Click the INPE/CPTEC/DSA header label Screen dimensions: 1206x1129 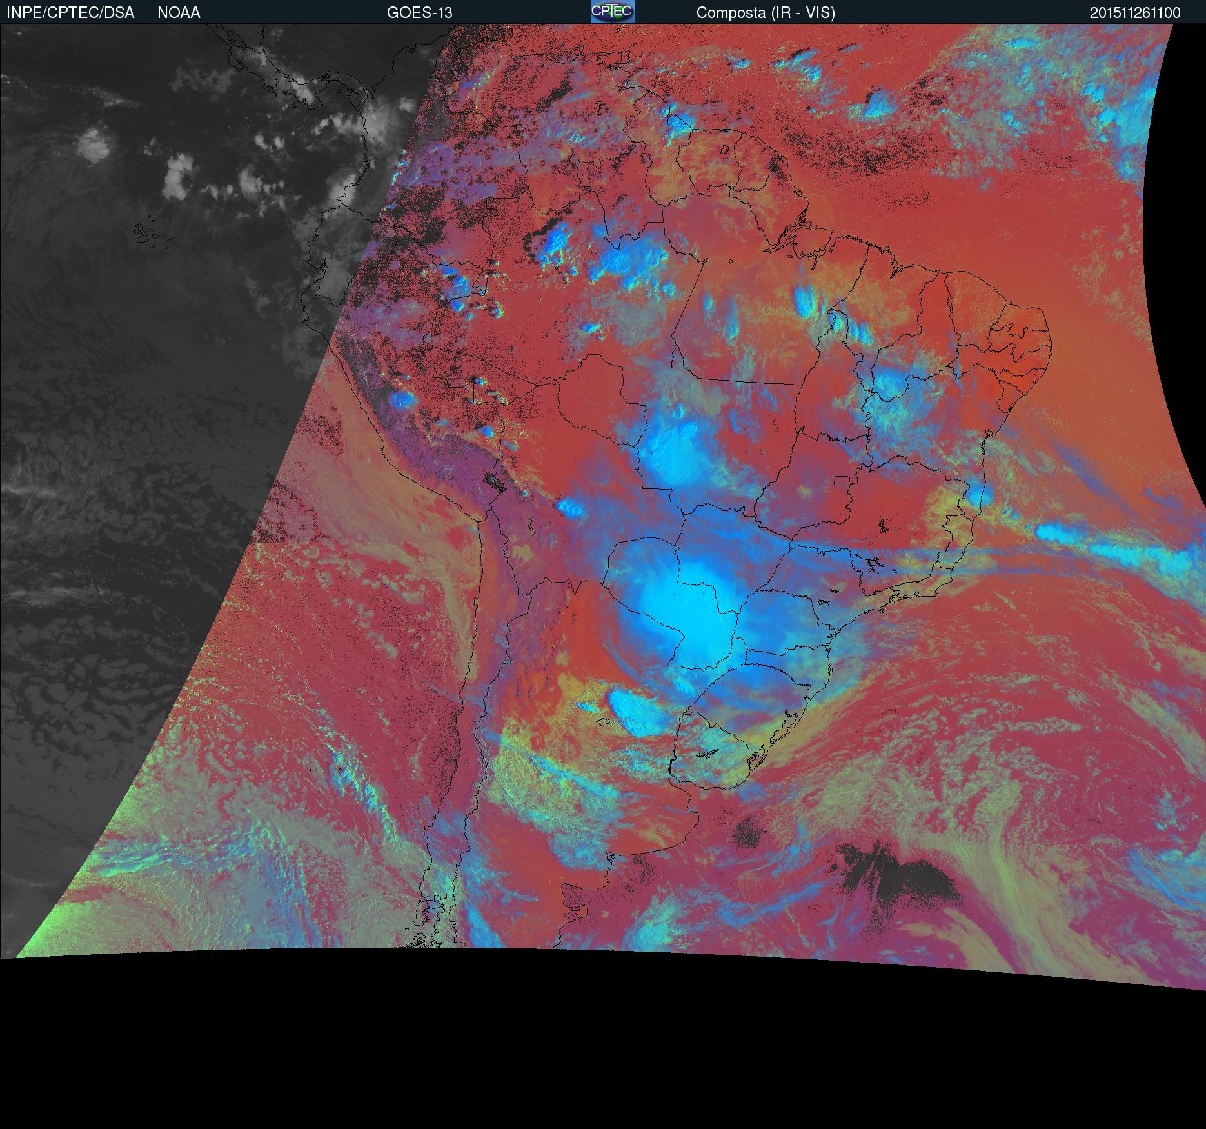click(70, 13)
